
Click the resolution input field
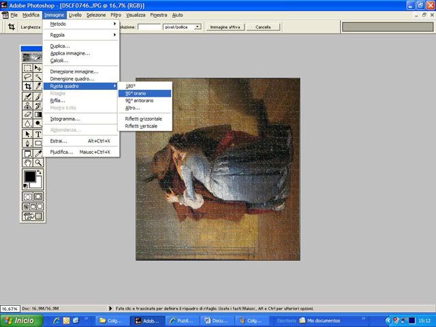point(150,27)
